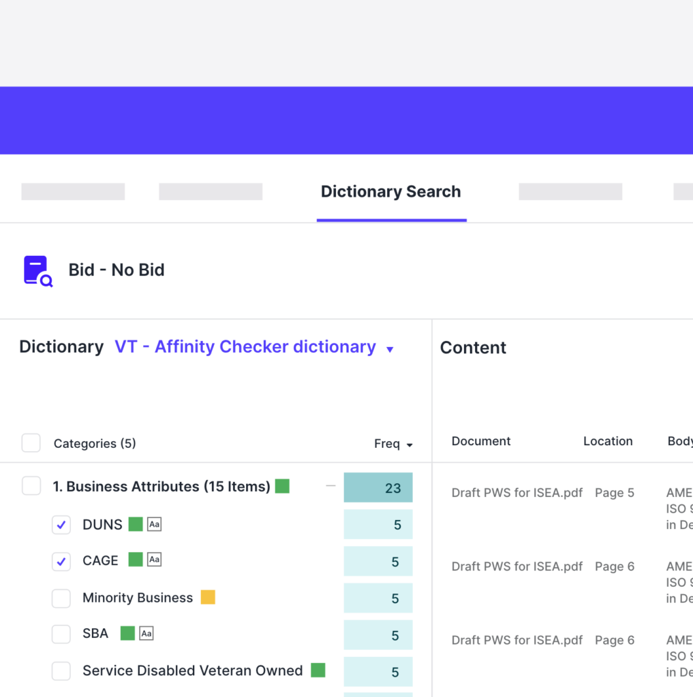Uncheck the DUNS checkbox
Screen dimensions: 693x697
click(61, 525)
